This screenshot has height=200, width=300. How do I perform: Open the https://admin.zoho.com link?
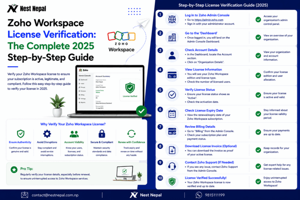tap(209, 20)
